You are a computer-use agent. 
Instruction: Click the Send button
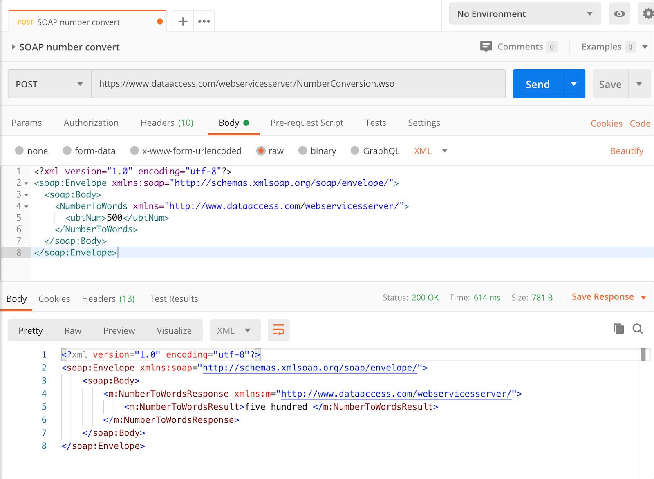point(538,84)
